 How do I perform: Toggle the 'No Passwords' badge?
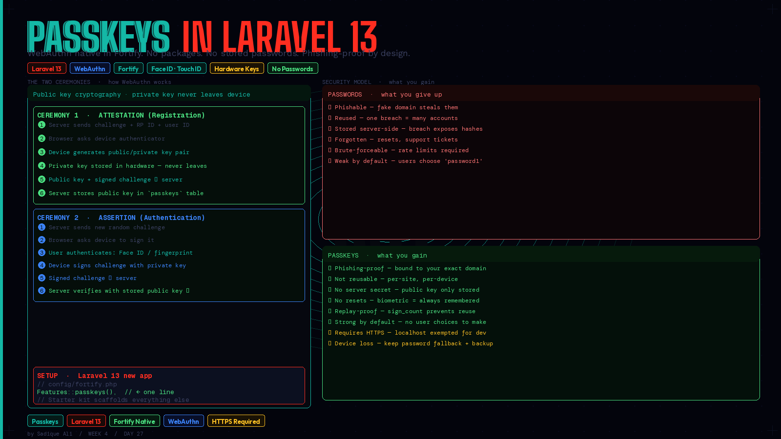(x=292, y=68)
